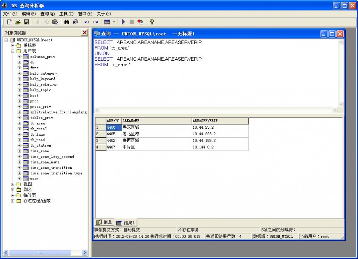The width and height of the screenshot is (358, 259).
Task: Open the grid icon dropdown arrow
Action: tap(114, 22)
